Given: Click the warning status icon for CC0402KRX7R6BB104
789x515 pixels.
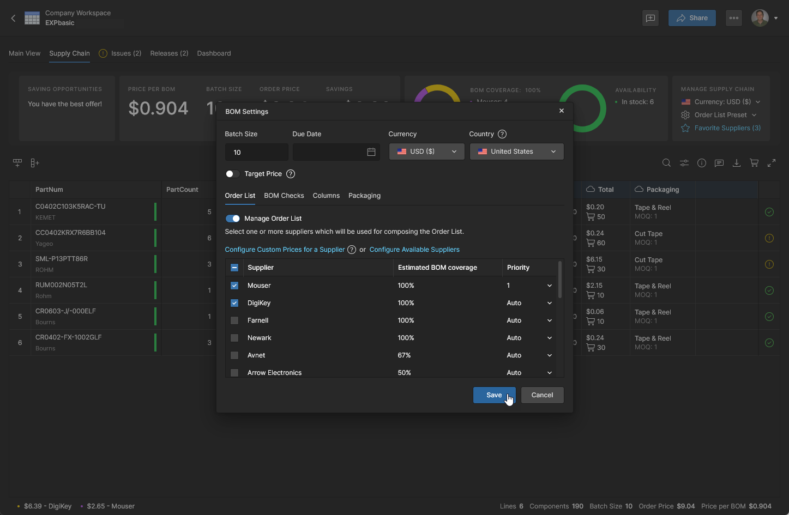Looking at the screenshot, I should pos(769,238).
